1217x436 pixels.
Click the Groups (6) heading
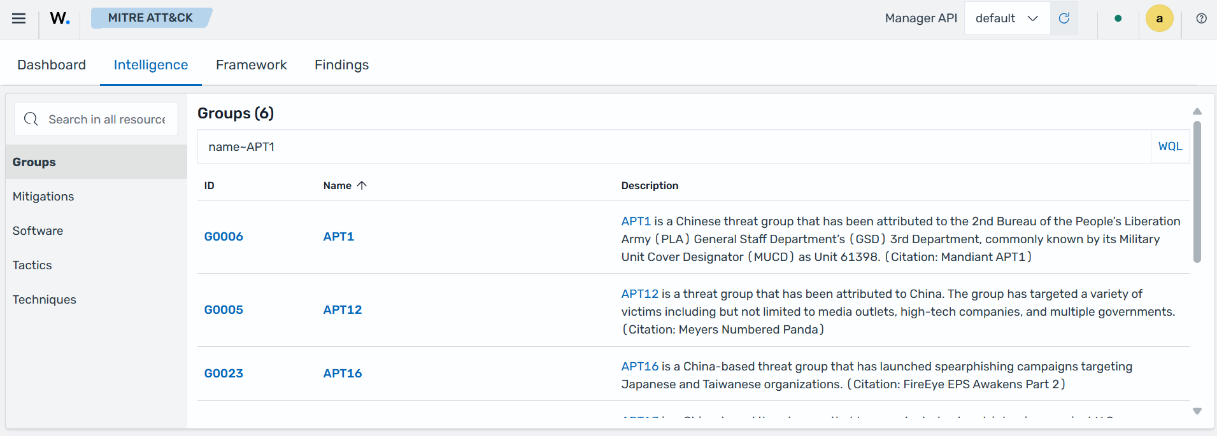tap(236, 113)
